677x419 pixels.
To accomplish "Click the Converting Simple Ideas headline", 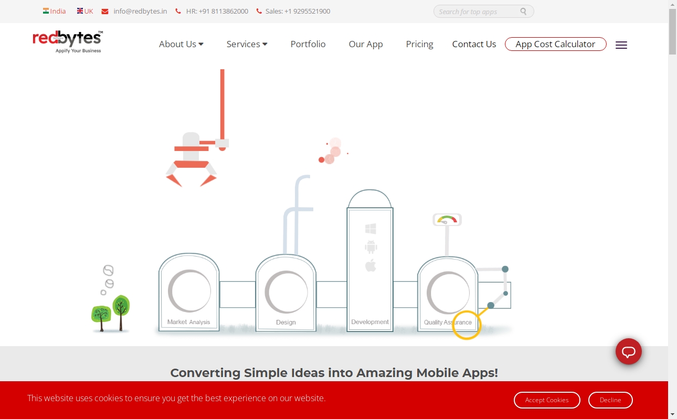I will click(x=334, y=373).
